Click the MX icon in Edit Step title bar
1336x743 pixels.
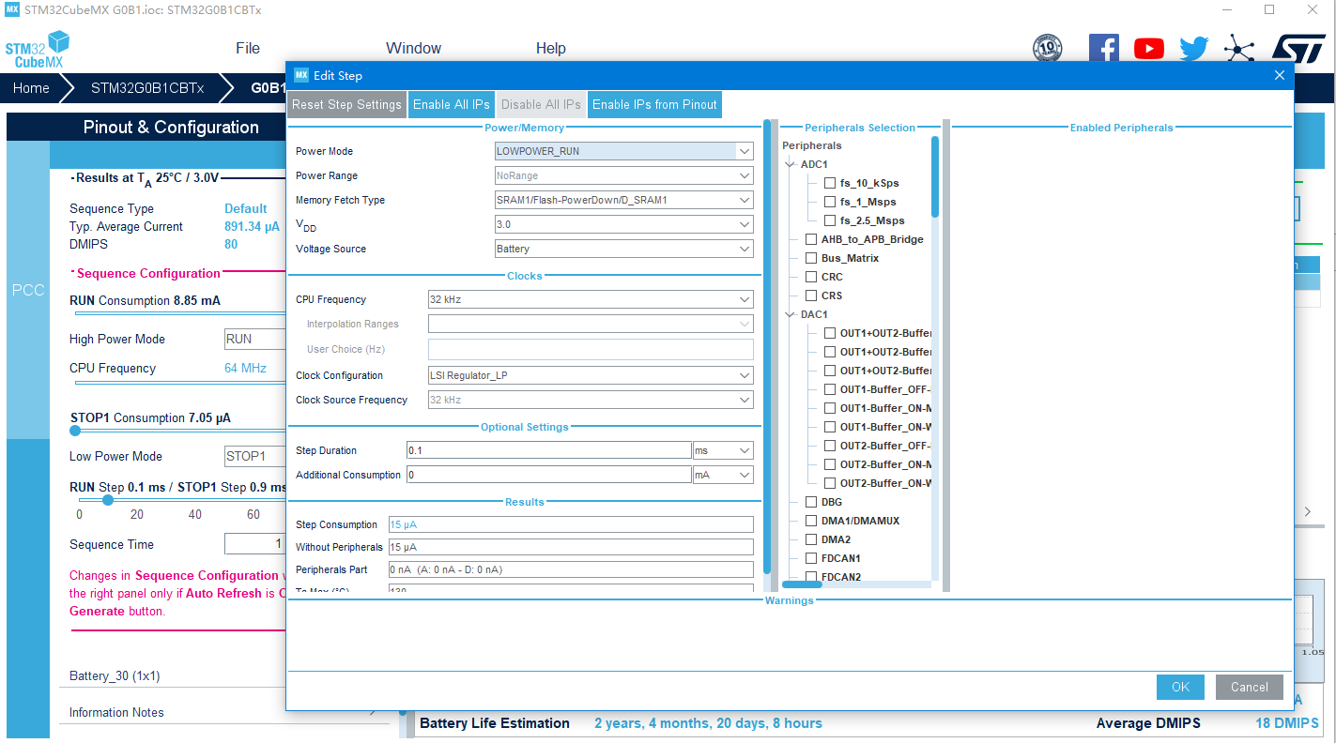tap(301, 75)
